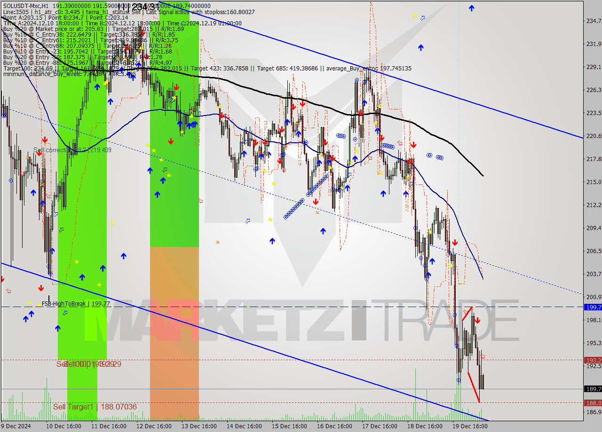Click the red 188.0 price tag on axis

tap(593, 403)
